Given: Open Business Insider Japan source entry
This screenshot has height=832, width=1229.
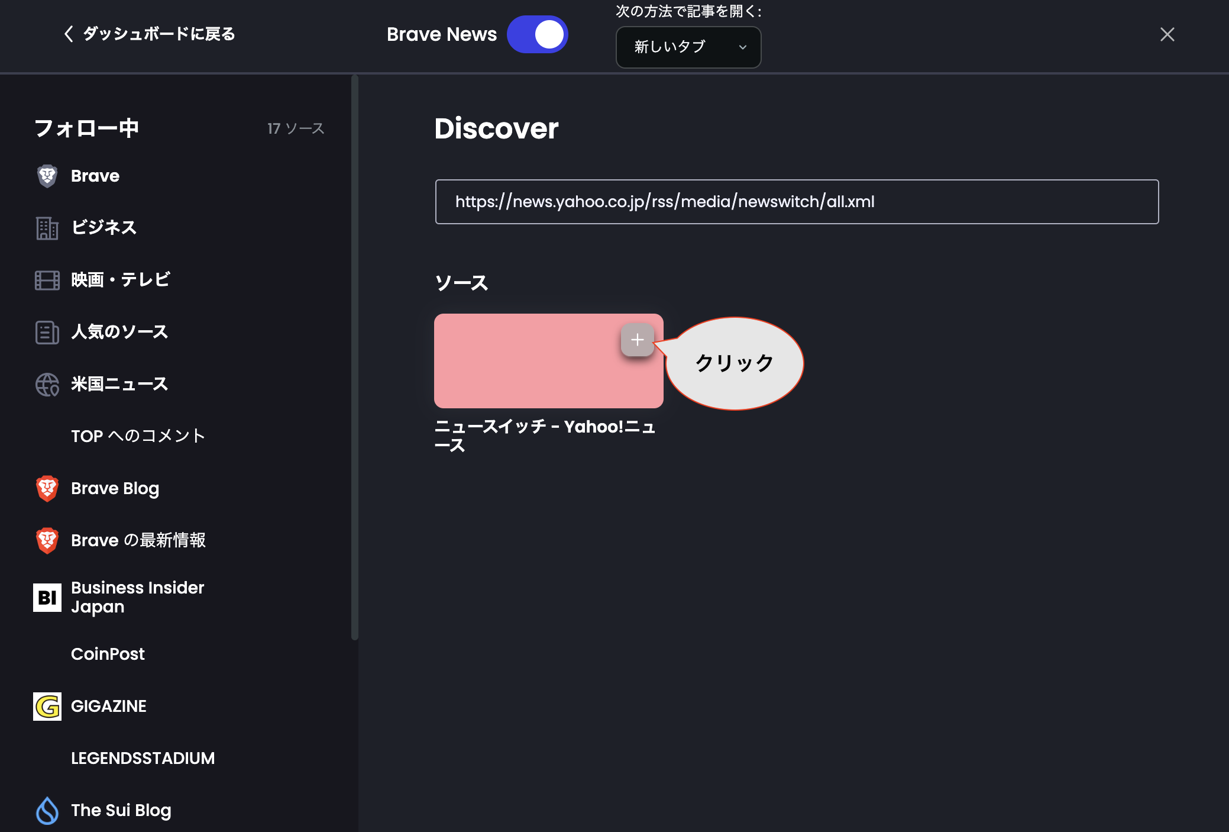Looking at the screenshot, I should 137,597.
